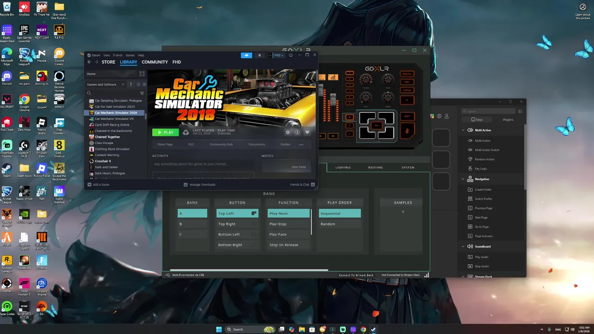Image resolution: width=594 pixels, height=334 pixels.
Task: Open advanced library filter icon
Action: pos(142,93)
